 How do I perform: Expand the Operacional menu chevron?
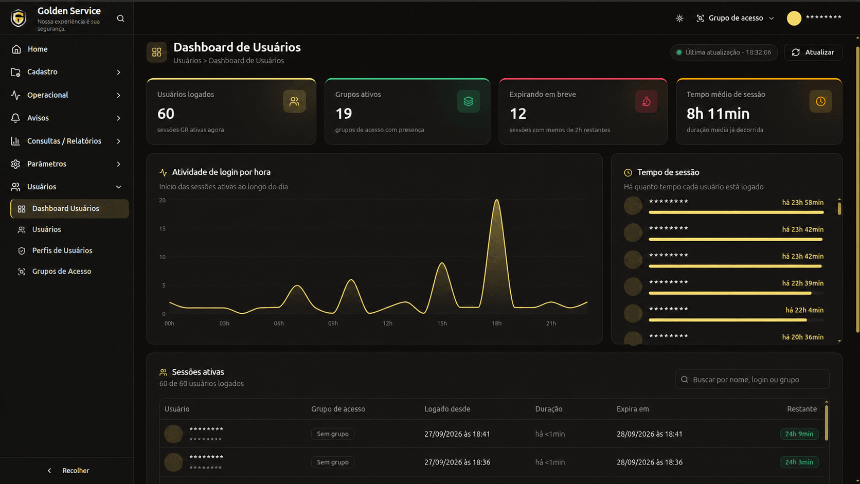pyautogui.click(x=118, y=95)
